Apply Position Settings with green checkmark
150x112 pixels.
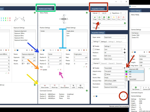point(58,70)
